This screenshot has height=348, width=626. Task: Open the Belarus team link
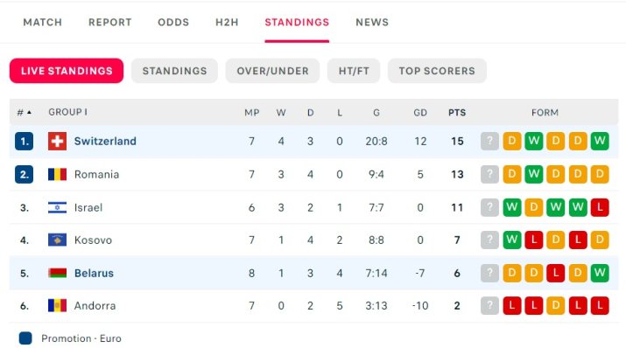[95, 273]
